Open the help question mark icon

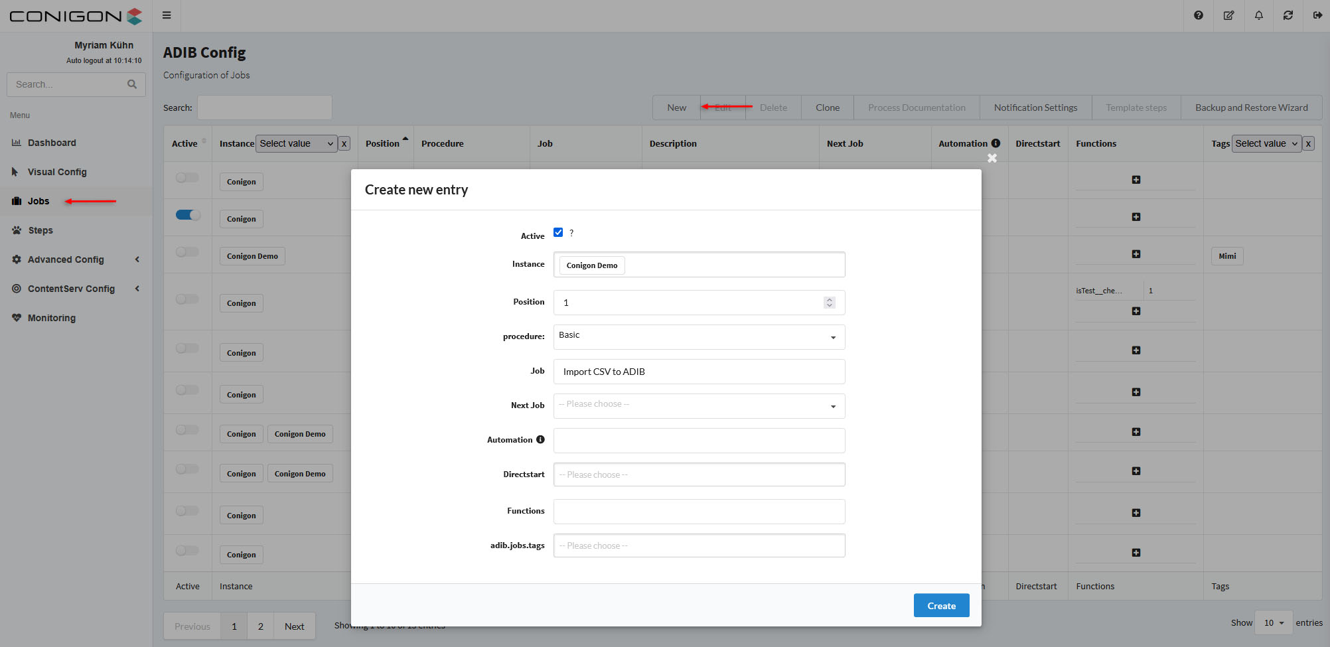tap(1198, 15)
